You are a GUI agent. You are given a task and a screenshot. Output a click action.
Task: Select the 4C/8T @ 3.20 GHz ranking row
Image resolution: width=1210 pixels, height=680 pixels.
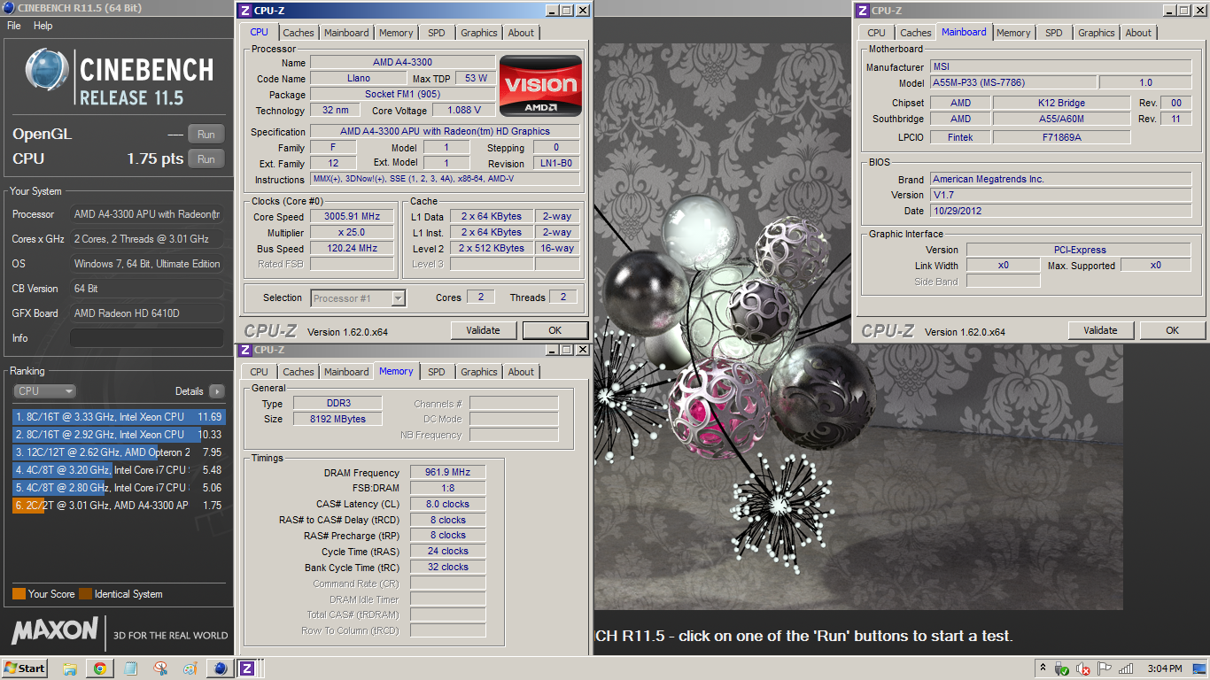click(119, 470)
